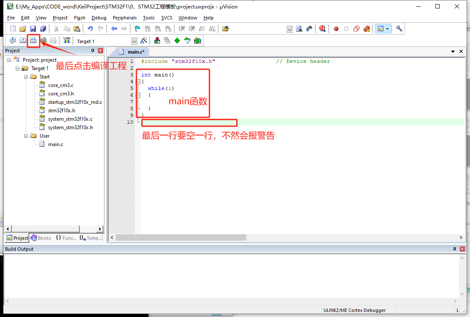Paste clipboard contents with the Paste icon
Viewport: 470px width, 317px height.
point(77,29)
